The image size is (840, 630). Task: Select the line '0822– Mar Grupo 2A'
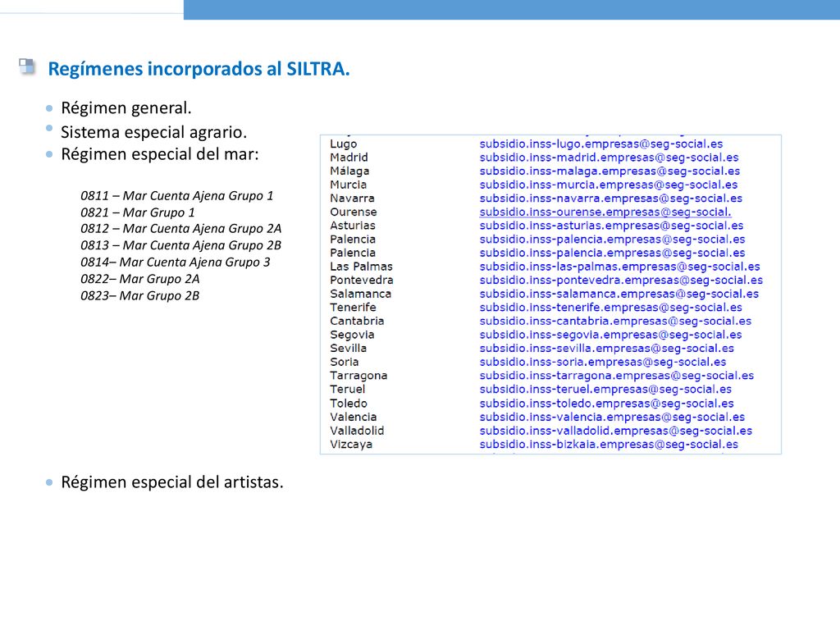(x=139, y=279)
